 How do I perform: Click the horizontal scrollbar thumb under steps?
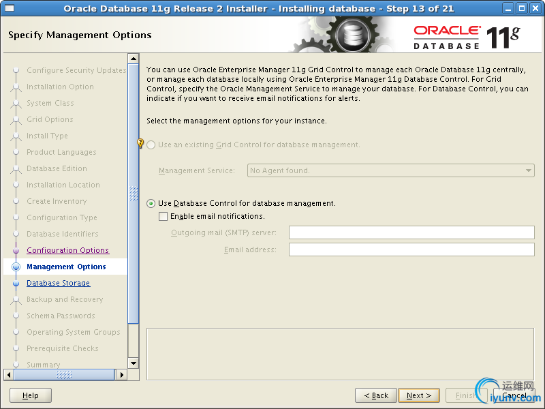pos(64,375)
